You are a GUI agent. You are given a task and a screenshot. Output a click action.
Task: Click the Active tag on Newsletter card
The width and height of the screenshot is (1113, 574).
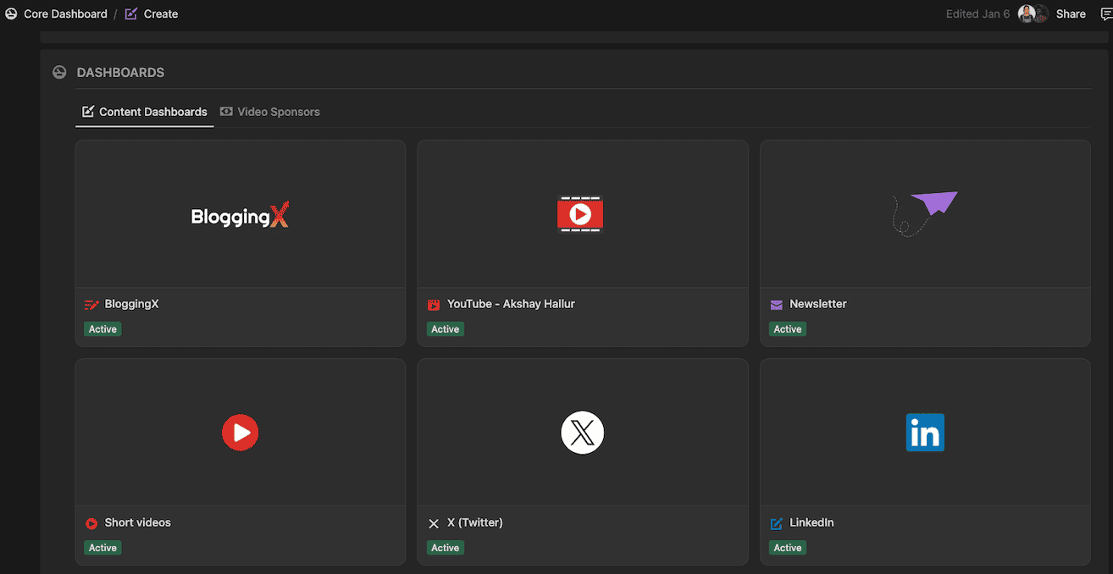(x=787, y=329)
